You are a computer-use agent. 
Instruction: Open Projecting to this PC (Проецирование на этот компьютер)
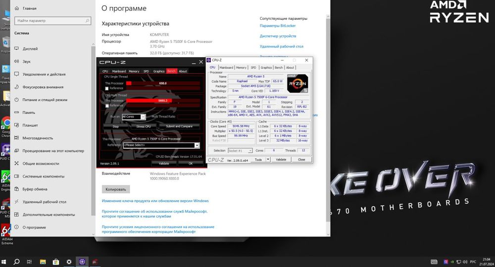(53, 151)
